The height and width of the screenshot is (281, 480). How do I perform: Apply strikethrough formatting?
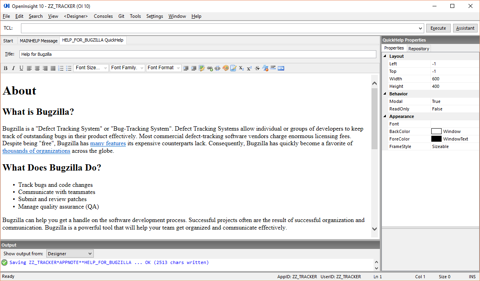pyautogui.click(x=257, y=68)
